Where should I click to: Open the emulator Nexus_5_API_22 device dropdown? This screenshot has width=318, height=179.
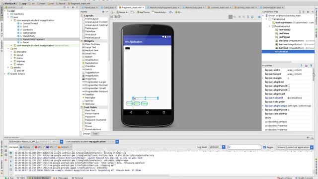coord(36,142)
